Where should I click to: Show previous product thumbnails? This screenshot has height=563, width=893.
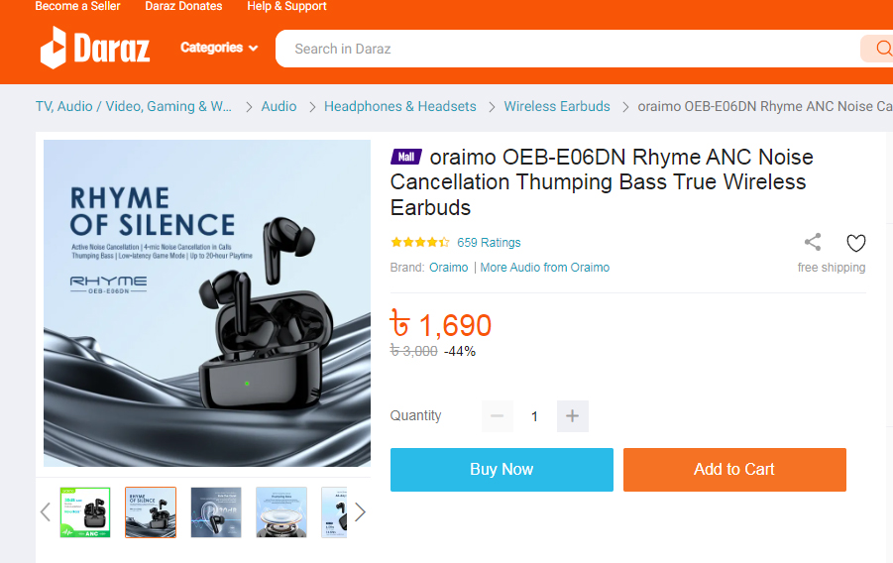coord(46,511)
